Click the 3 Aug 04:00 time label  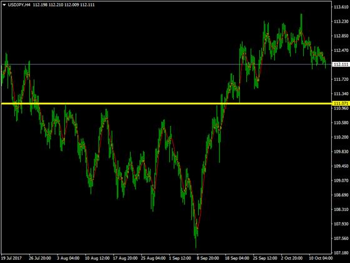pos(68,258)
